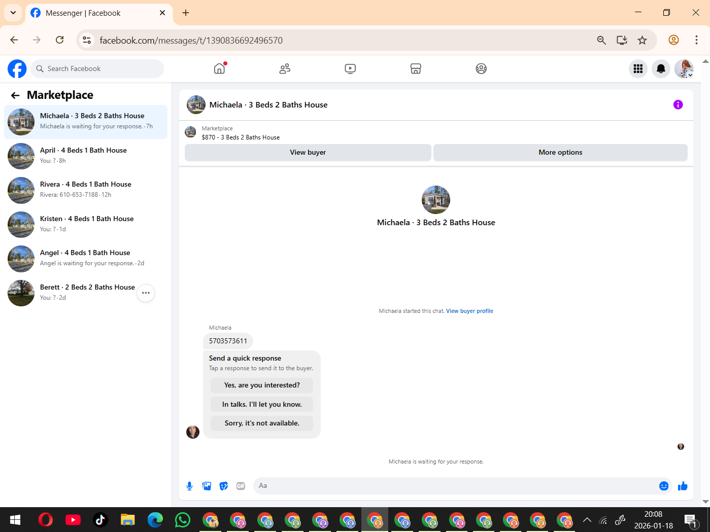
Task: Open the View buyer profile link
Action: click(469, 311)
